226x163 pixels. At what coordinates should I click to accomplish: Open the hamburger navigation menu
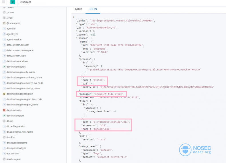tap(3, 2)
